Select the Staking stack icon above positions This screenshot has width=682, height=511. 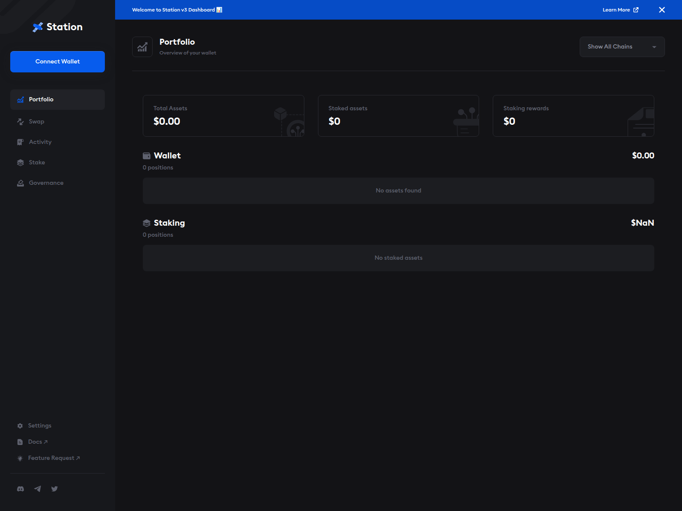147,223
